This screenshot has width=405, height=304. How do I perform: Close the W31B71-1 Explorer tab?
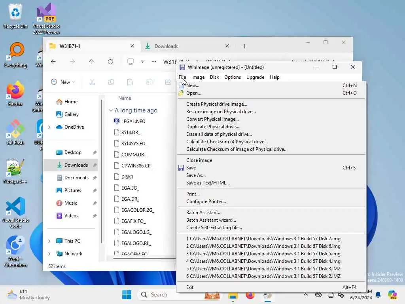click(132, 46)
